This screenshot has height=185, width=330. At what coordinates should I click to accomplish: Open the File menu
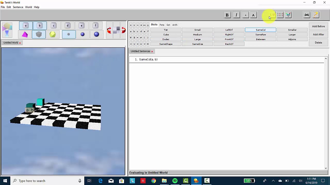(x=3, y=7)
